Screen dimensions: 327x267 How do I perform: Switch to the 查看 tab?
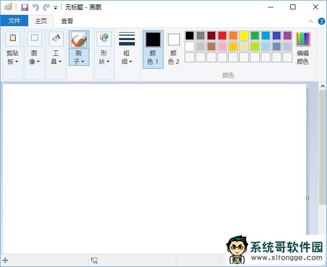coord(67,21)
